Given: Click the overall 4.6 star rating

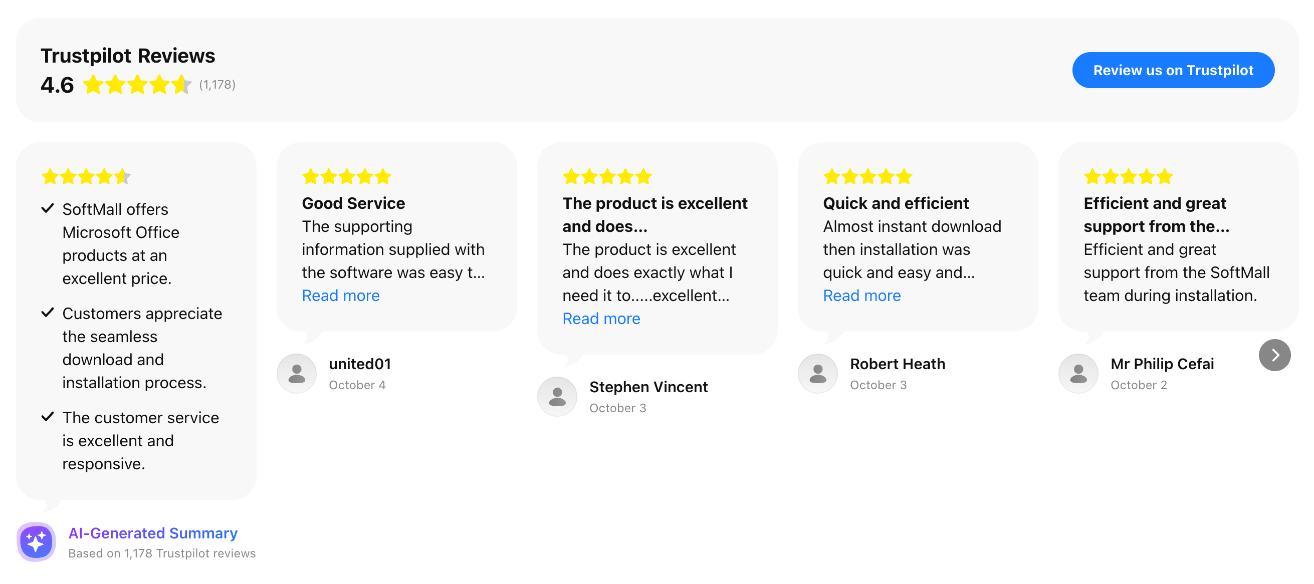Looking at the screenshot, I should (137, 85).
